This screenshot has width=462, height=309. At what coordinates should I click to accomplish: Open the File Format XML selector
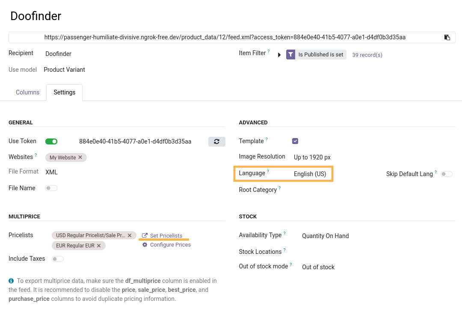[52, 172]
